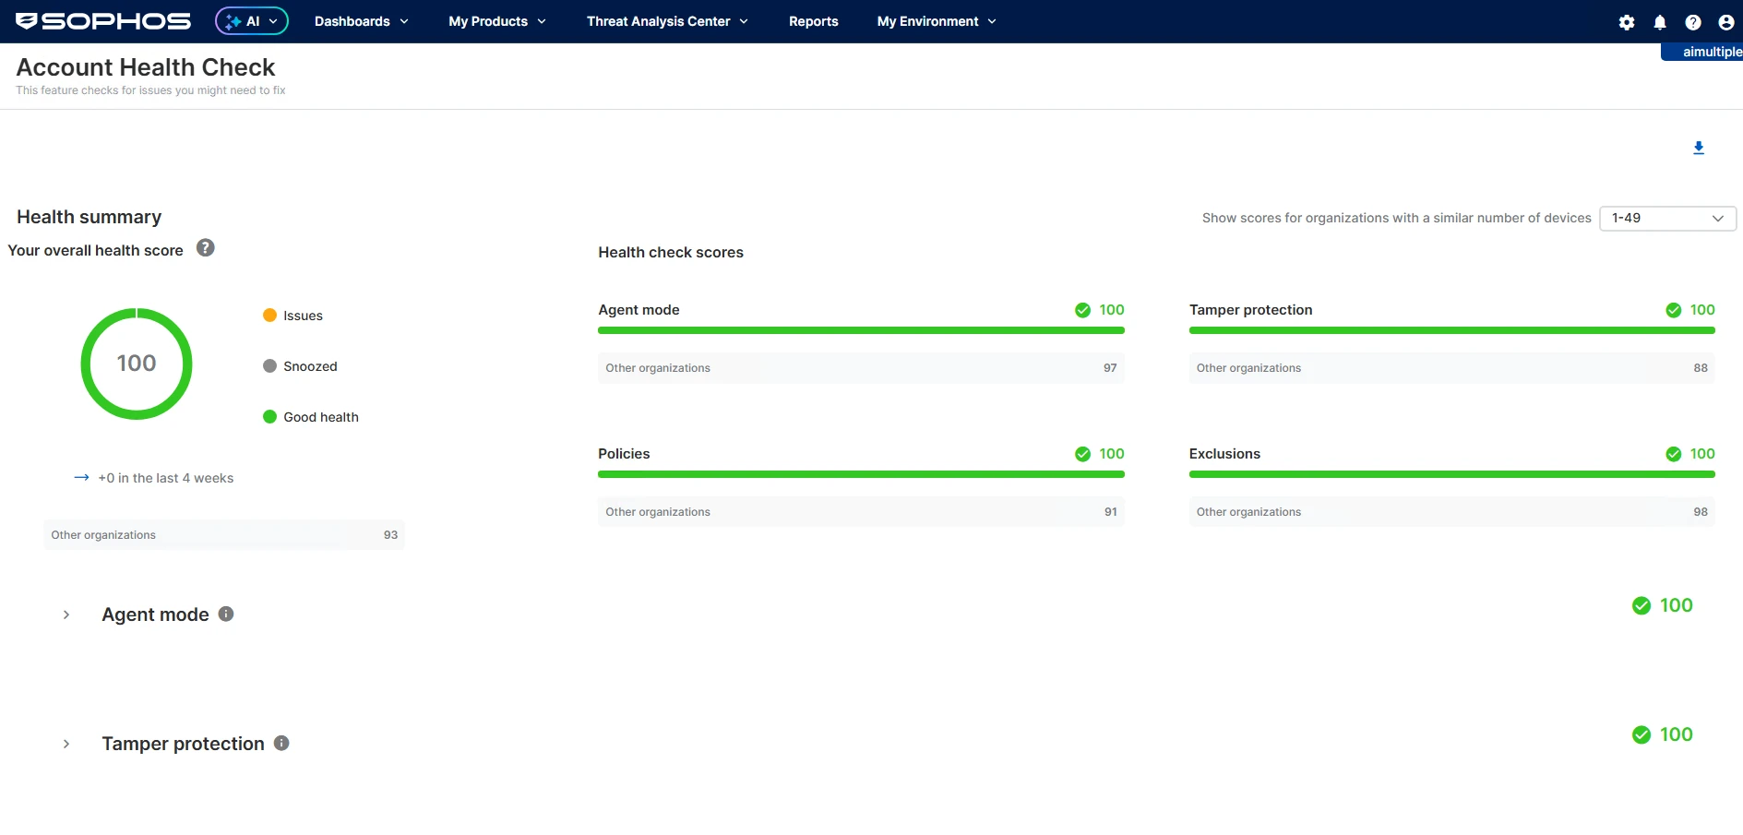Click the overall health score help icon
Image resolution: width=1743 pixels, height=835 pixels.
point(206,247)
